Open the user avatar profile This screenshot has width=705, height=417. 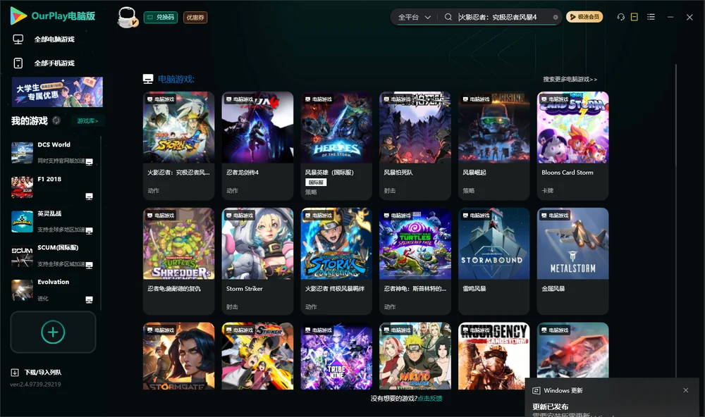pyautogui.click(x=127, y=18)
